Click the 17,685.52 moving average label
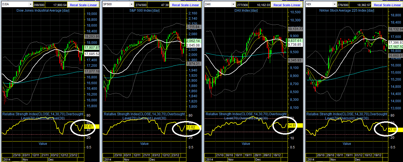The height and width of the screenshot is (162, 403). [x=92, y=54]
